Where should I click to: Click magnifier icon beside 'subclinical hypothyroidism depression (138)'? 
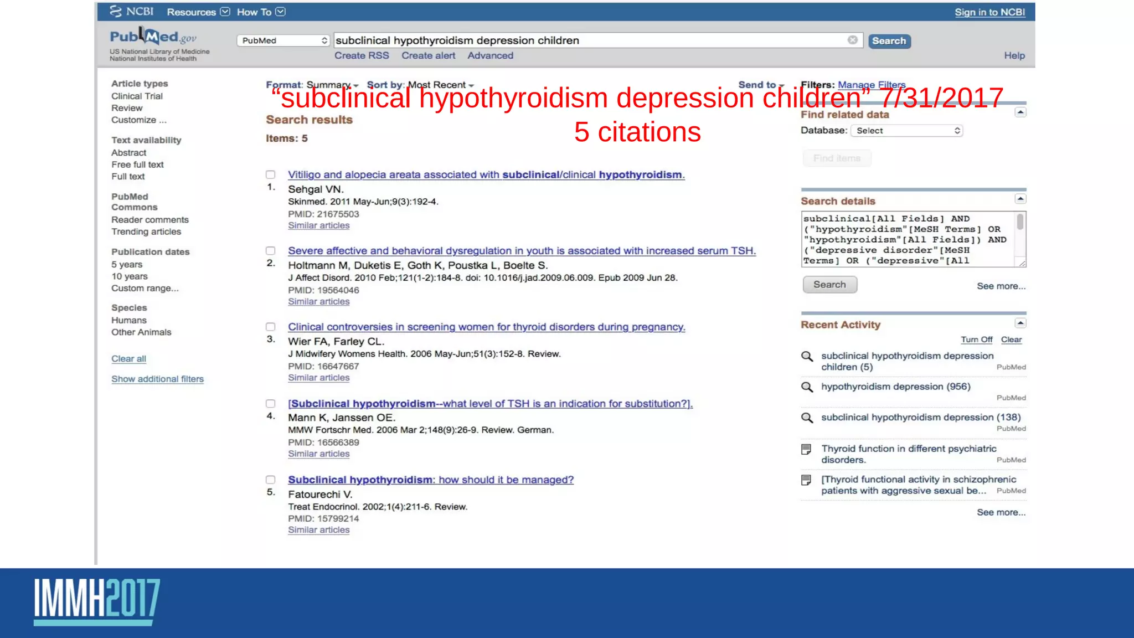807,418
